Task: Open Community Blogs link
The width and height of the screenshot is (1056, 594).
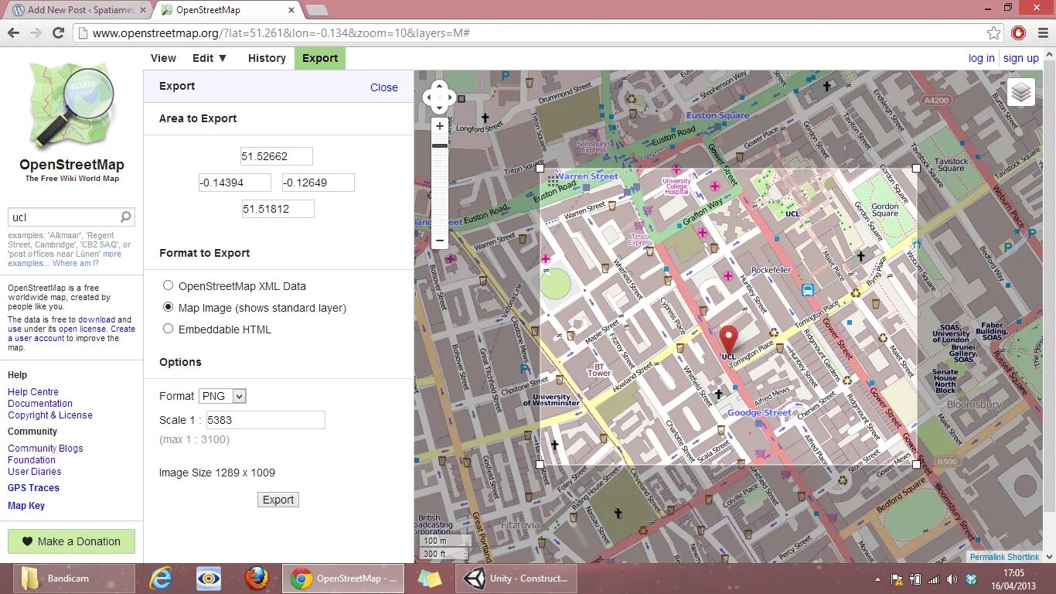Action: tap(46, 449)
